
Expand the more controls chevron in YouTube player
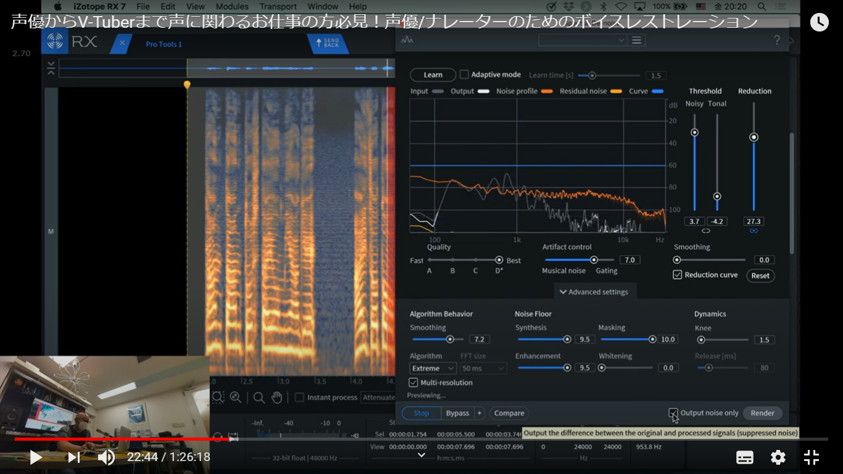tap(421, 455)
